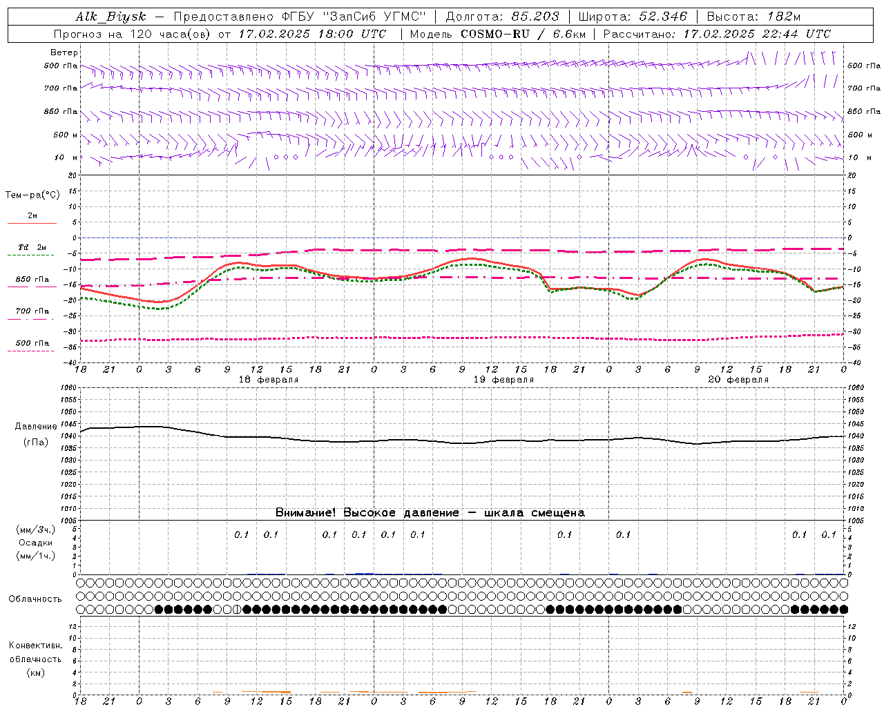Viewport: 884px width, 707px height.
Task: Click the Модель COSMO-RU / 6.6км label
Action: [497, 34]
